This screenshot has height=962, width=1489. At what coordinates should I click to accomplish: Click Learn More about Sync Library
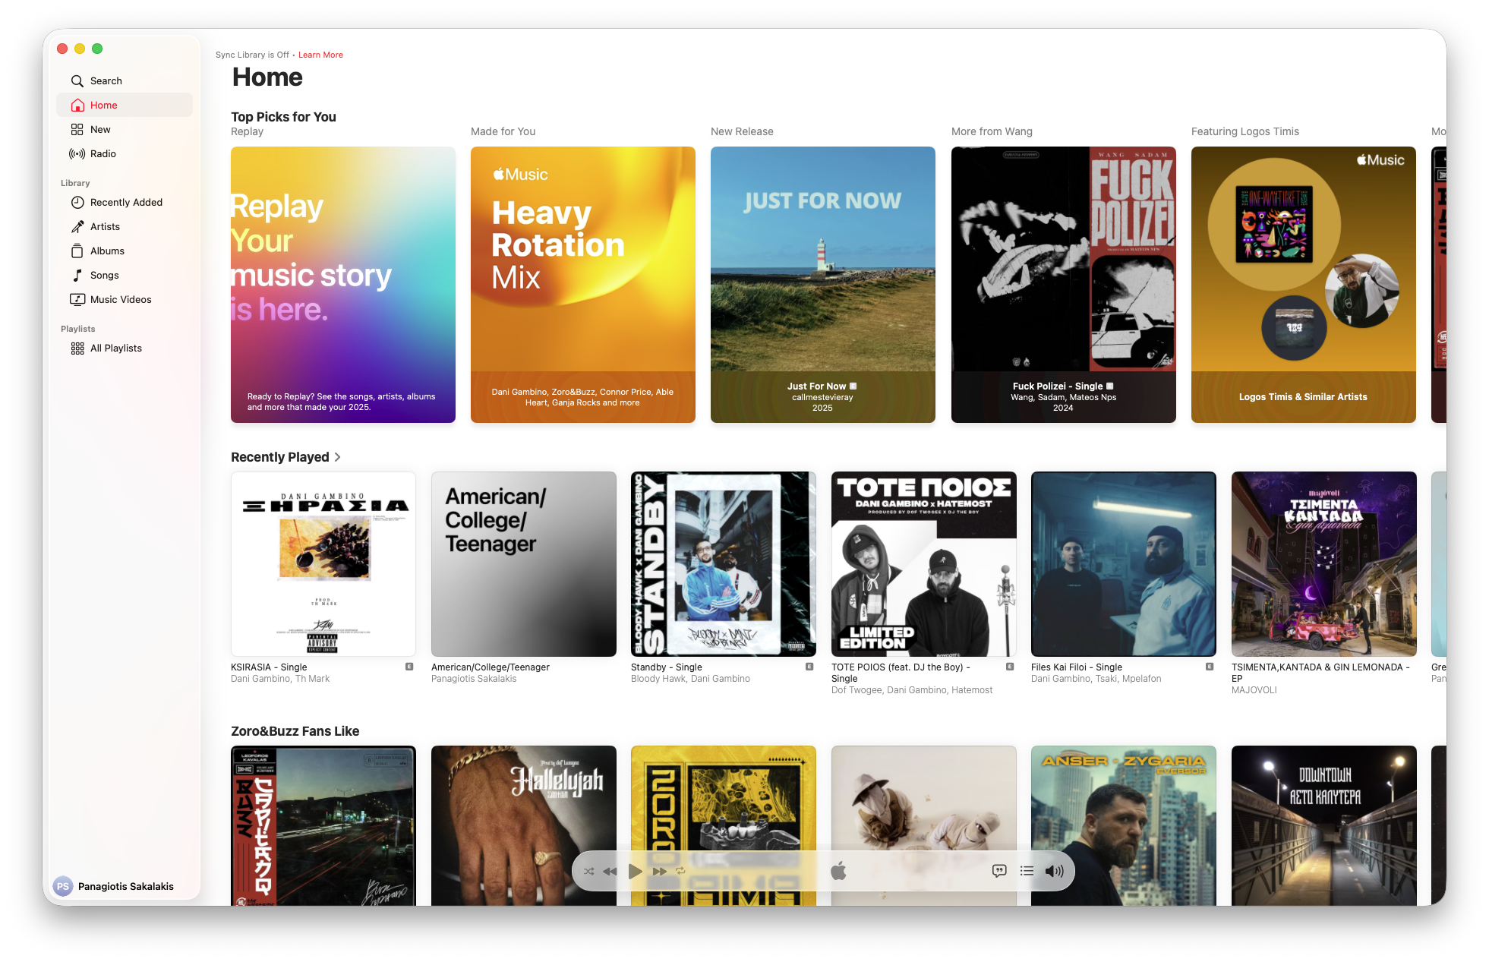320,55
